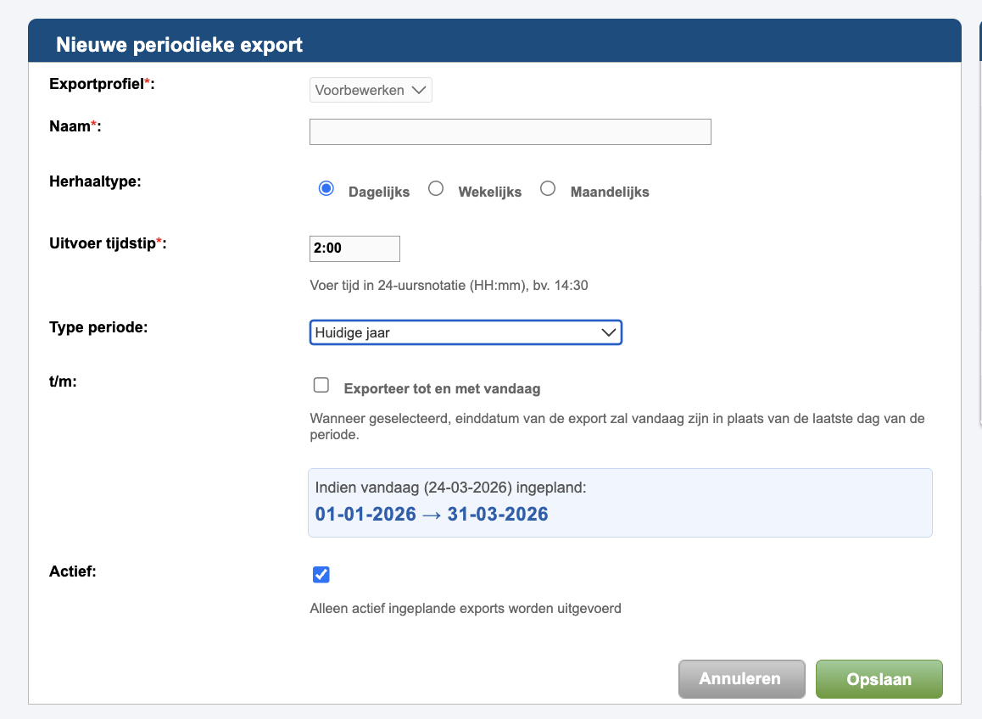The height and width of the screenshot is (719, 982).
Task: Open the Exportprofiel dropdown showing Voorbewerken
Action: [371, 90]
